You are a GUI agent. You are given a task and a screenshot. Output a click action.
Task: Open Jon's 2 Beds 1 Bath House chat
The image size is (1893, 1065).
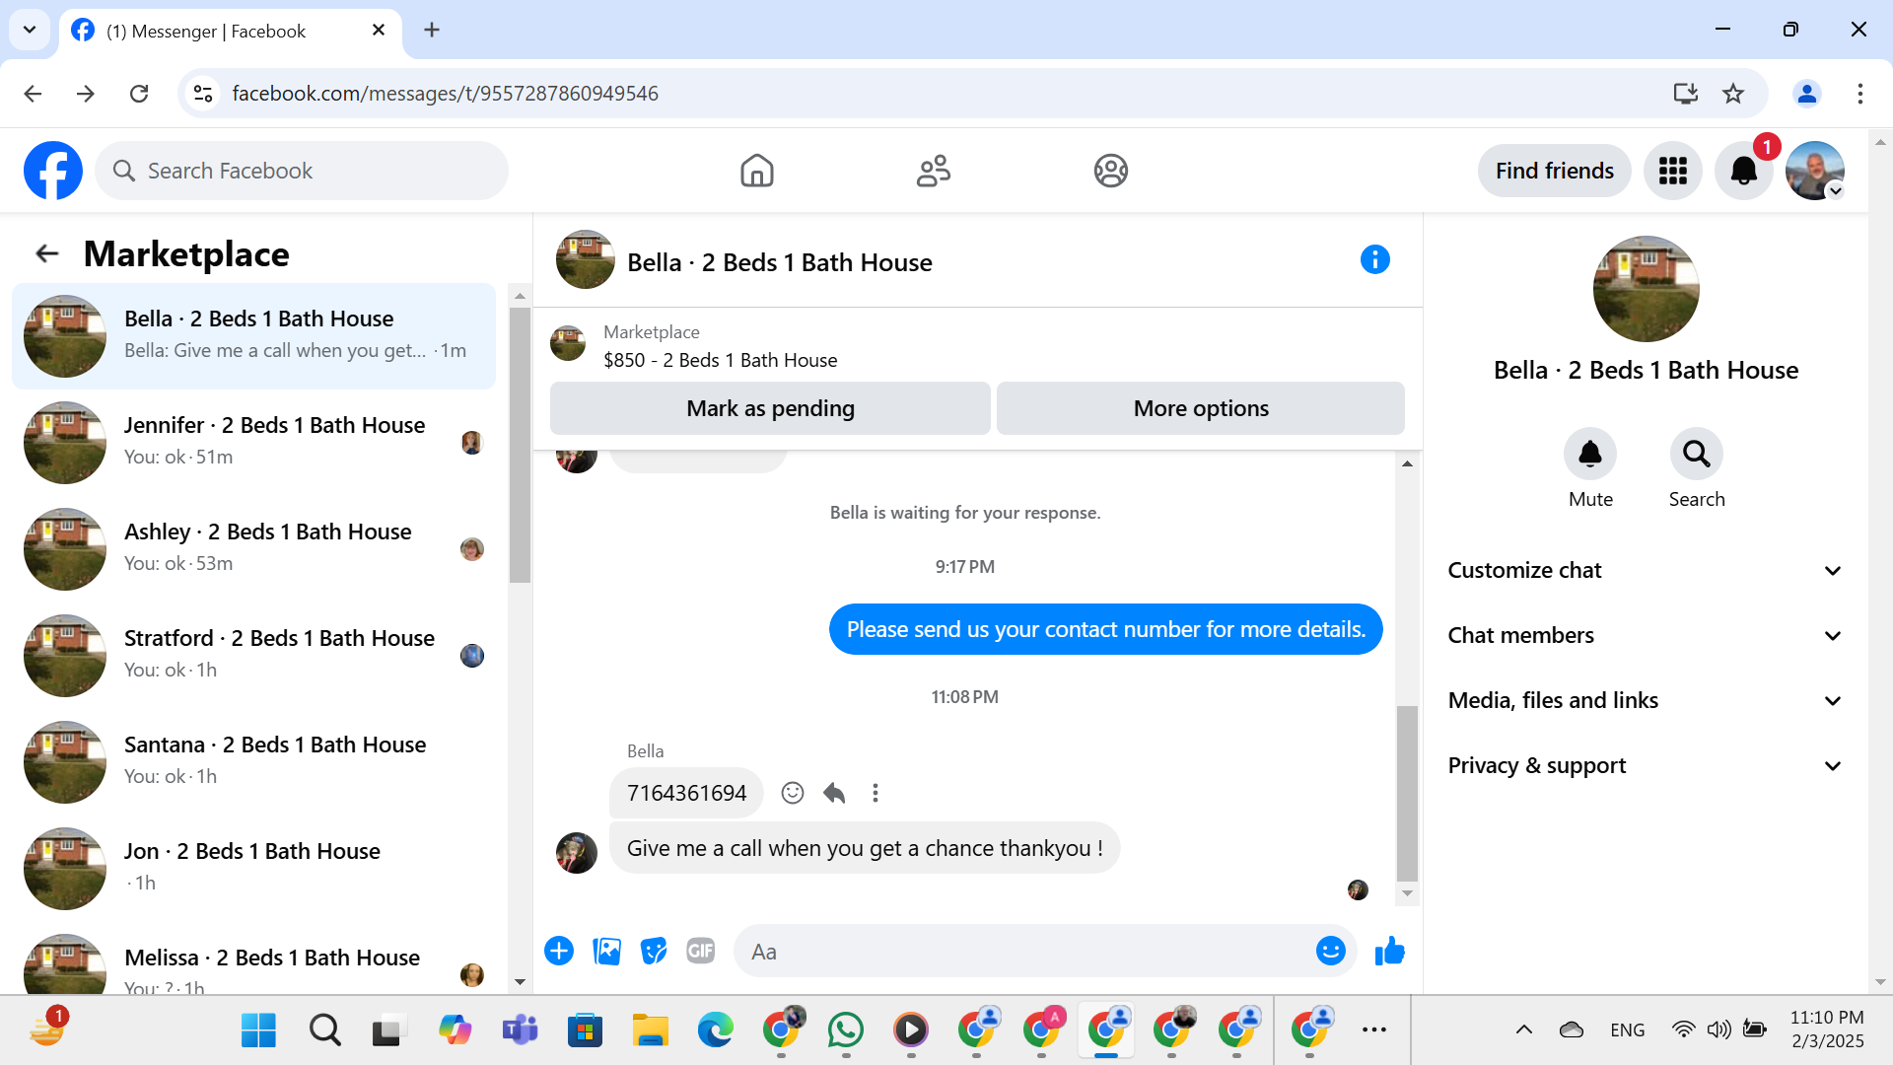[254, 869]
